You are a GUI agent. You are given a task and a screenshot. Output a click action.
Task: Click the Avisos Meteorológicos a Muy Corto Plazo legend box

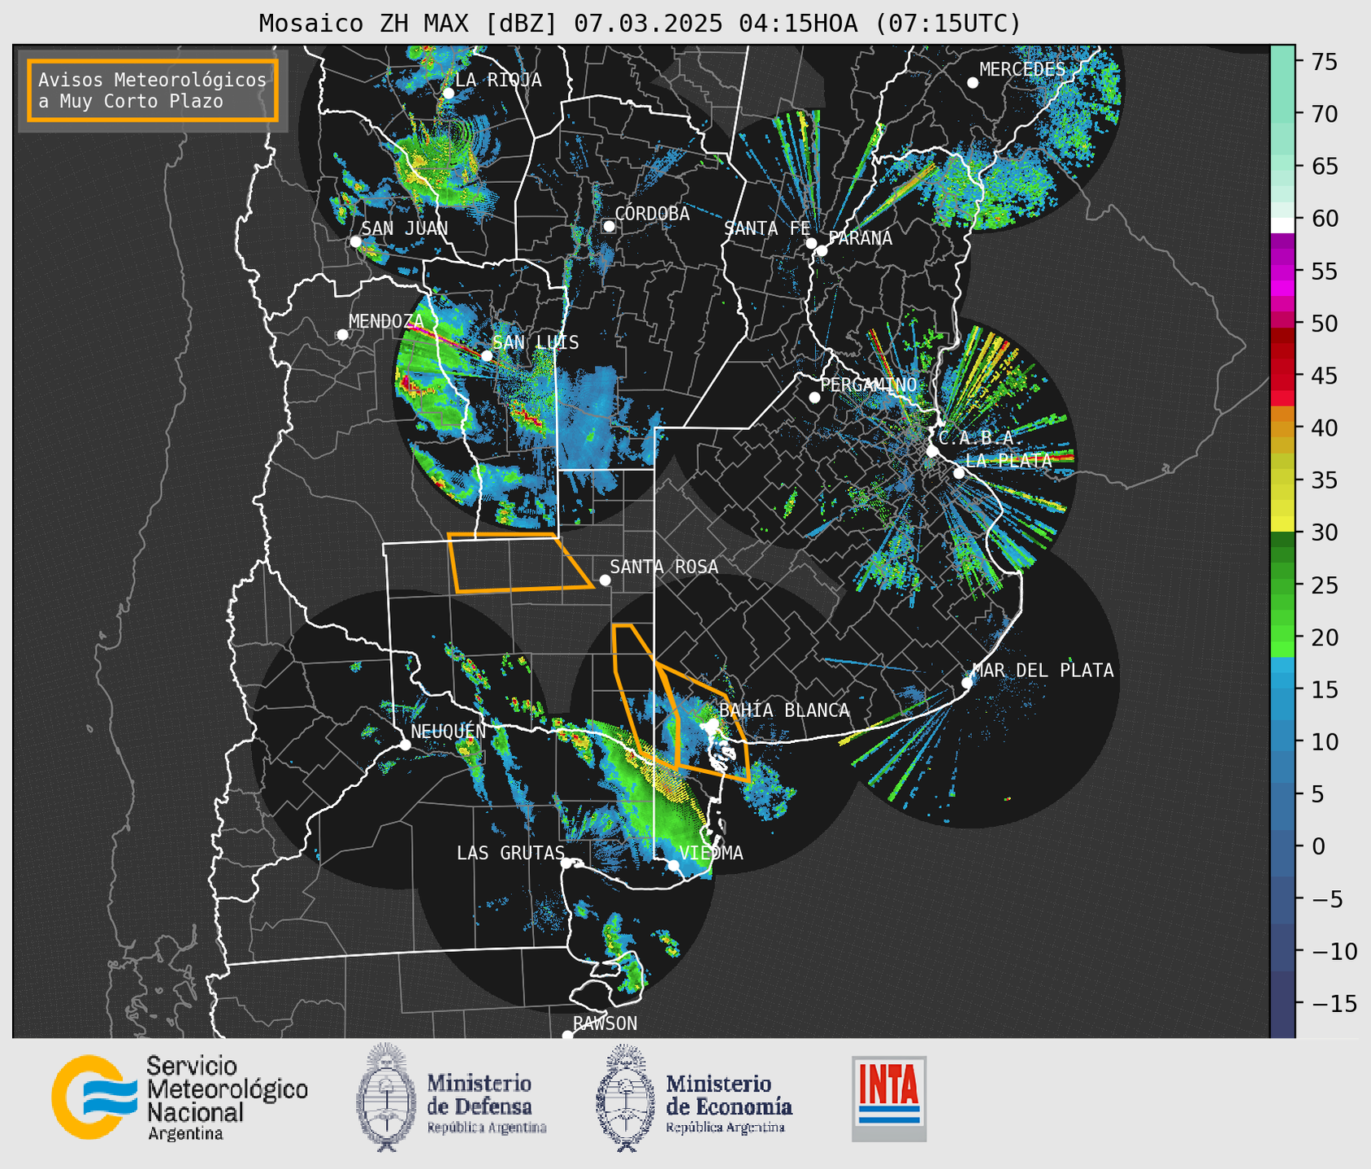(153, 90)
